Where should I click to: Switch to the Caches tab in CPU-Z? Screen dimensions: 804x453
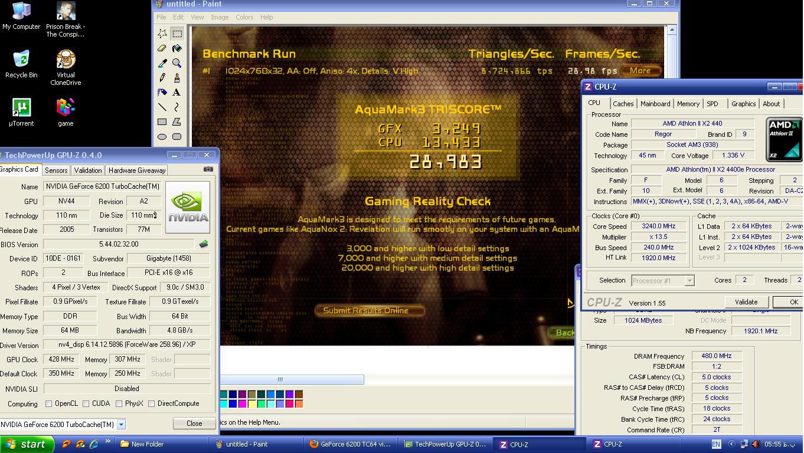(623, 104)
